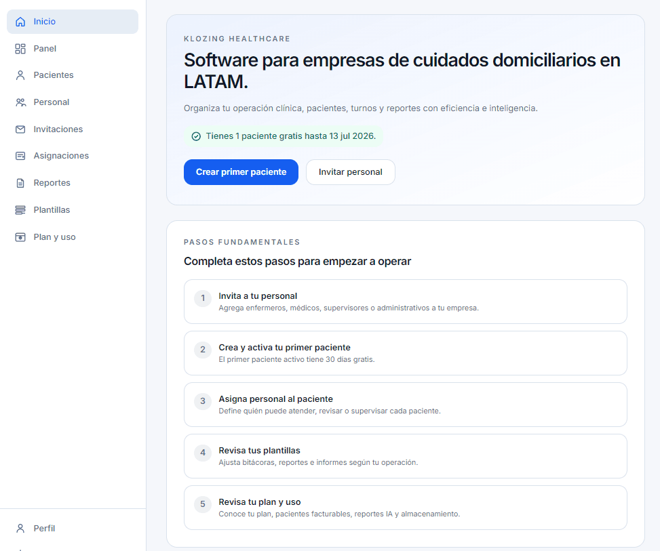Go to Panel in sidebar
Viewport: 660px width, 551px height.
click(x=73, y=49)
